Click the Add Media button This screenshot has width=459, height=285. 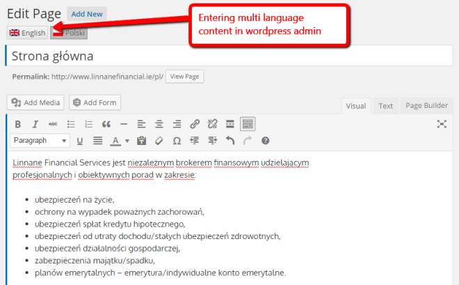[x=35, y=102]
